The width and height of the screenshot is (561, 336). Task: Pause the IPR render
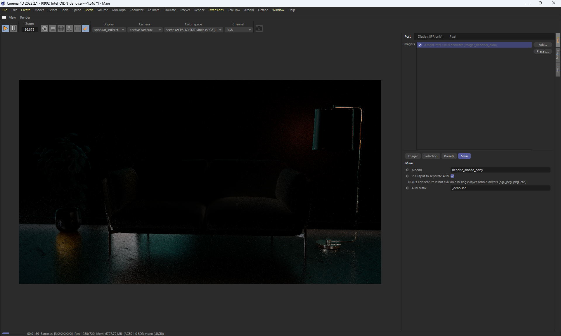[14, 28]
